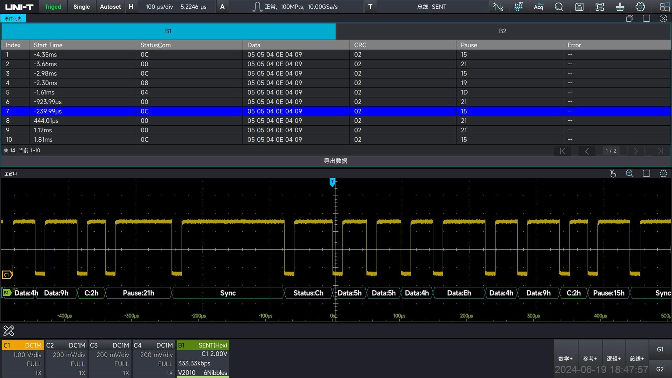Click the screenshot capture icon
The width and height of the screenshot is (672, 378).
pos(600,7)
